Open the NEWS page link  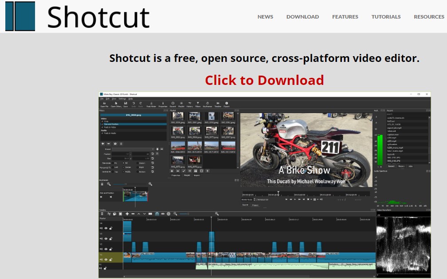pos(265,17)
